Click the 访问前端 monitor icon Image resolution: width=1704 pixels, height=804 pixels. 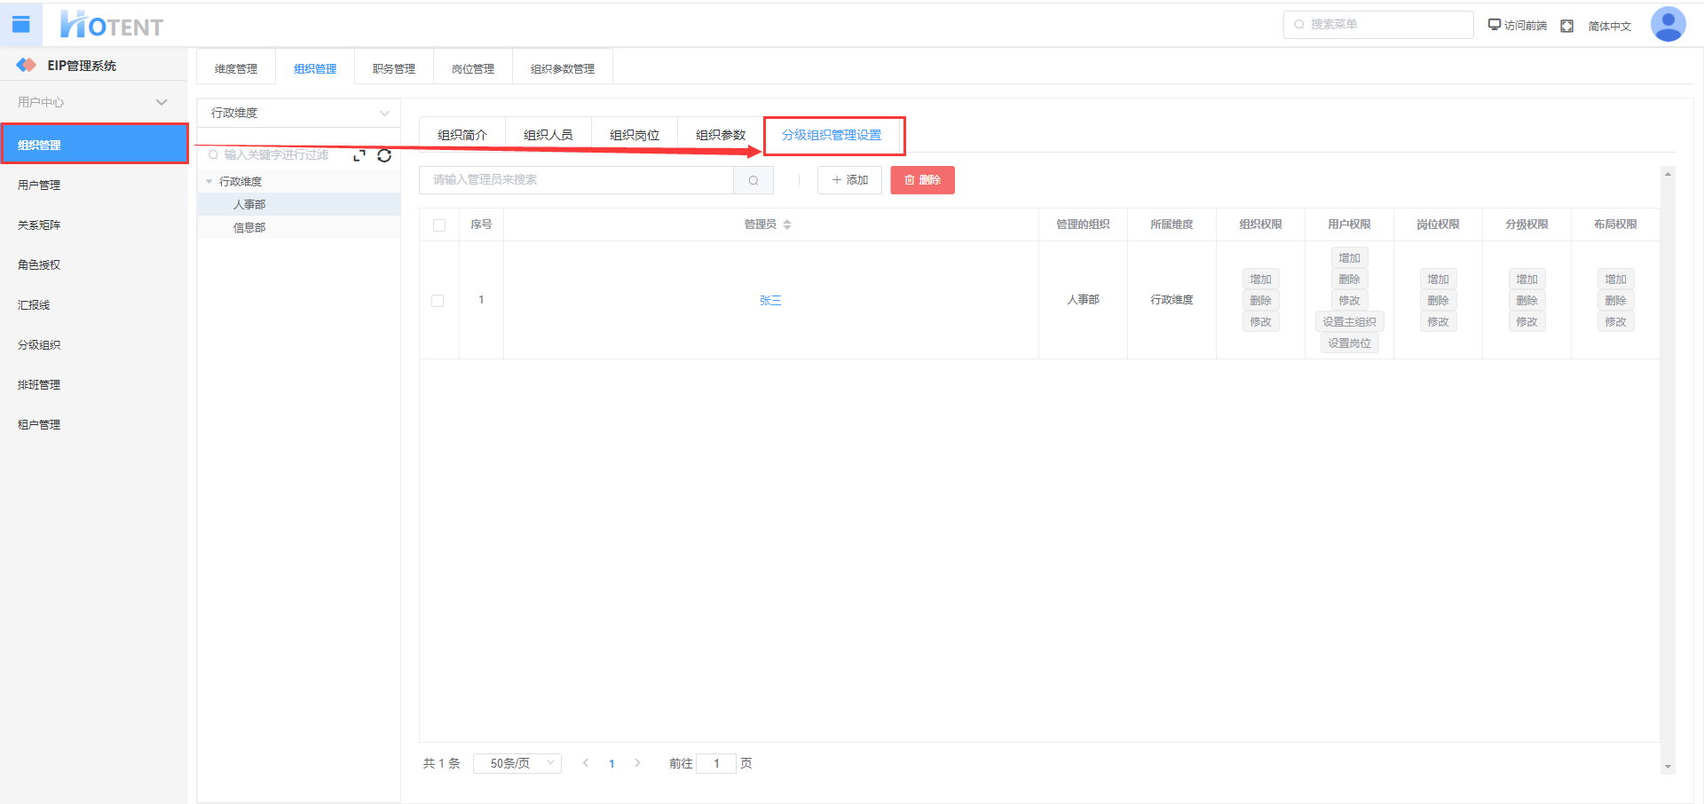tap(1495, 25)
